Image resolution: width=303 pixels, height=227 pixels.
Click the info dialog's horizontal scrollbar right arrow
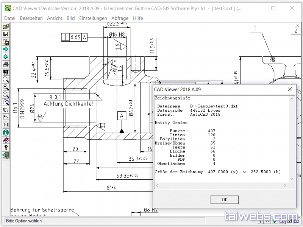286,185
